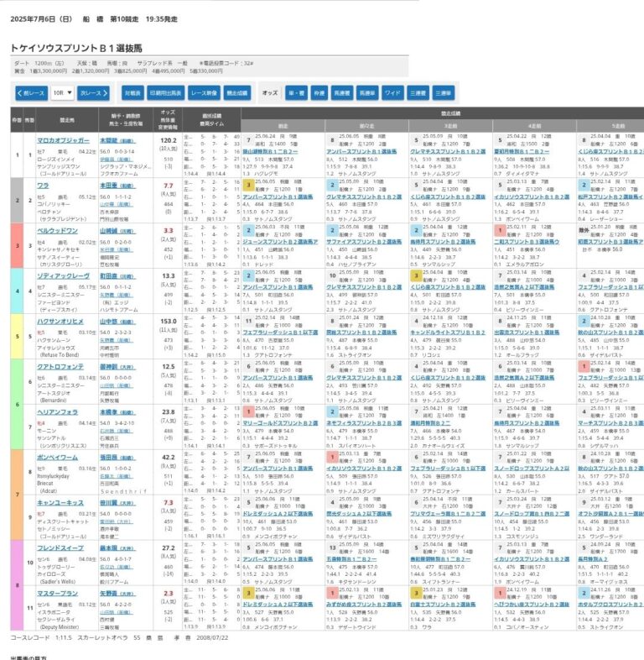
Task: Open the 対戦表 matchup table
Action: coord(132,93)
